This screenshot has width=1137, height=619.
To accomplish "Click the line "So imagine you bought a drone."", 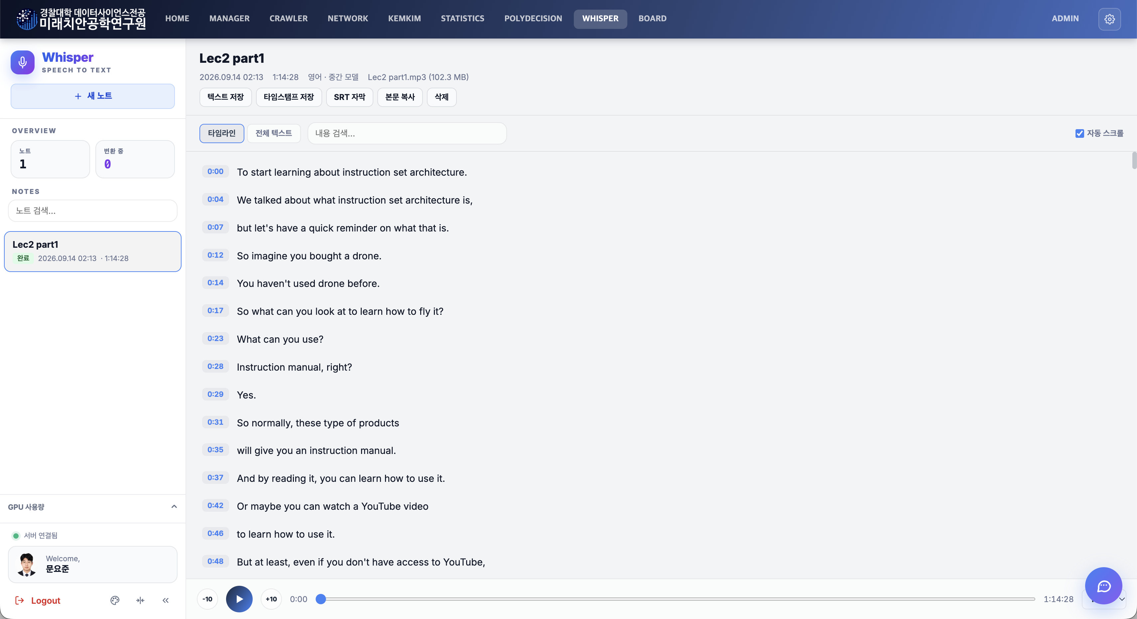I will click(309, 256).
